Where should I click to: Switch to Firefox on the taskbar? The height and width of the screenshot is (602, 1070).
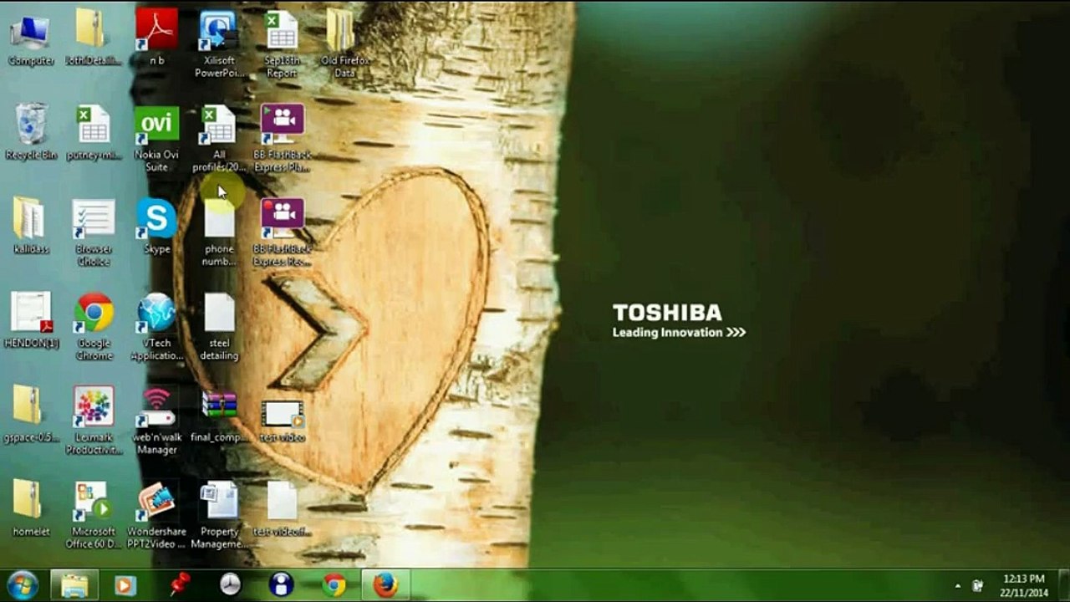pos(385,584)
